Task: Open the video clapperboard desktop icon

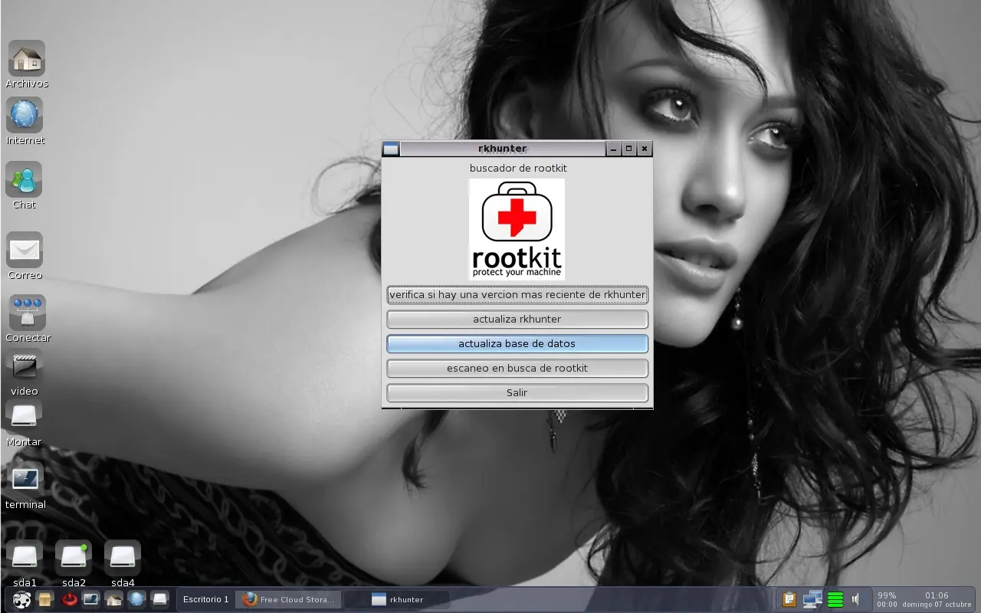Action: coord(25,366)
